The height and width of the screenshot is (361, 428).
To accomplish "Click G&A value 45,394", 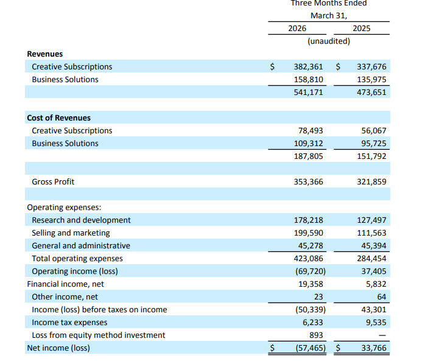I will click(x=374, y=246).
